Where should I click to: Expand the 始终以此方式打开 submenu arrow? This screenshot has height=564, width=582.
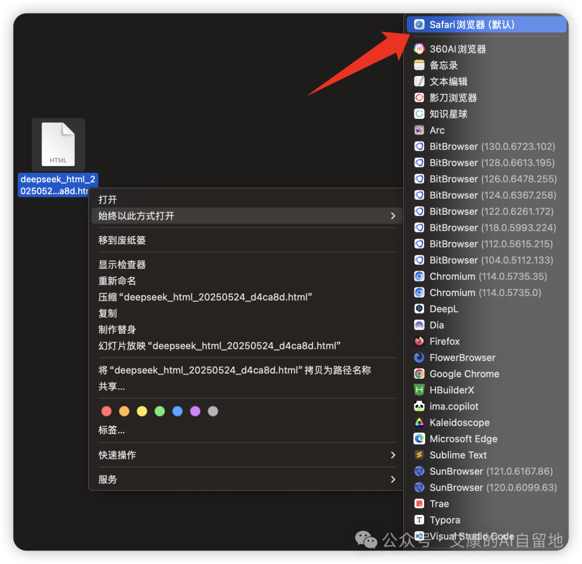(x=393, y=216)
